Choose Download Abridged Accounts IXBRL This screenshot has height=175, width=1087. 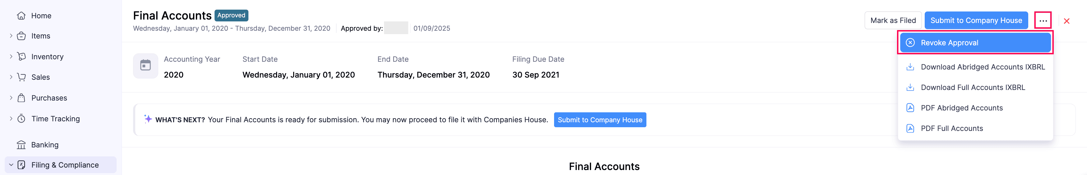pos(982,67)
